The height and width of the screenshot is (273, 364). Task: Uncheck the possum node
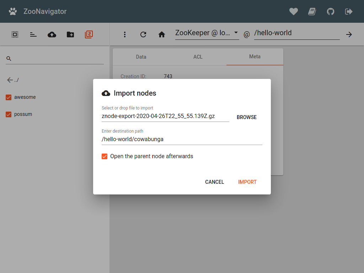8,114
